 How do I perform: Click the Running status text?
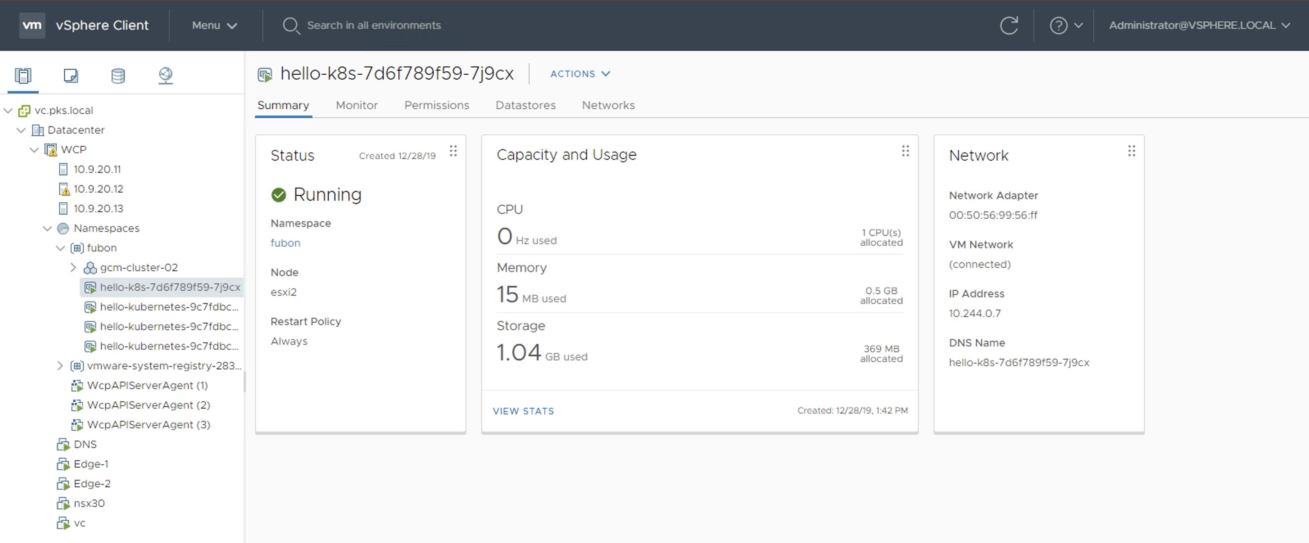coord(327,195)
